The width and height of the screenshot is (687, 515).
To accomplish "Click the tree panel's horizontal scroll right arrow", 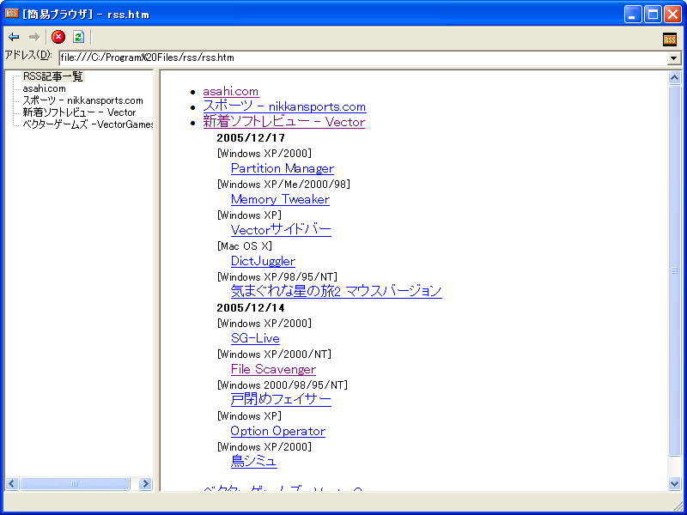I will [145, 484].
